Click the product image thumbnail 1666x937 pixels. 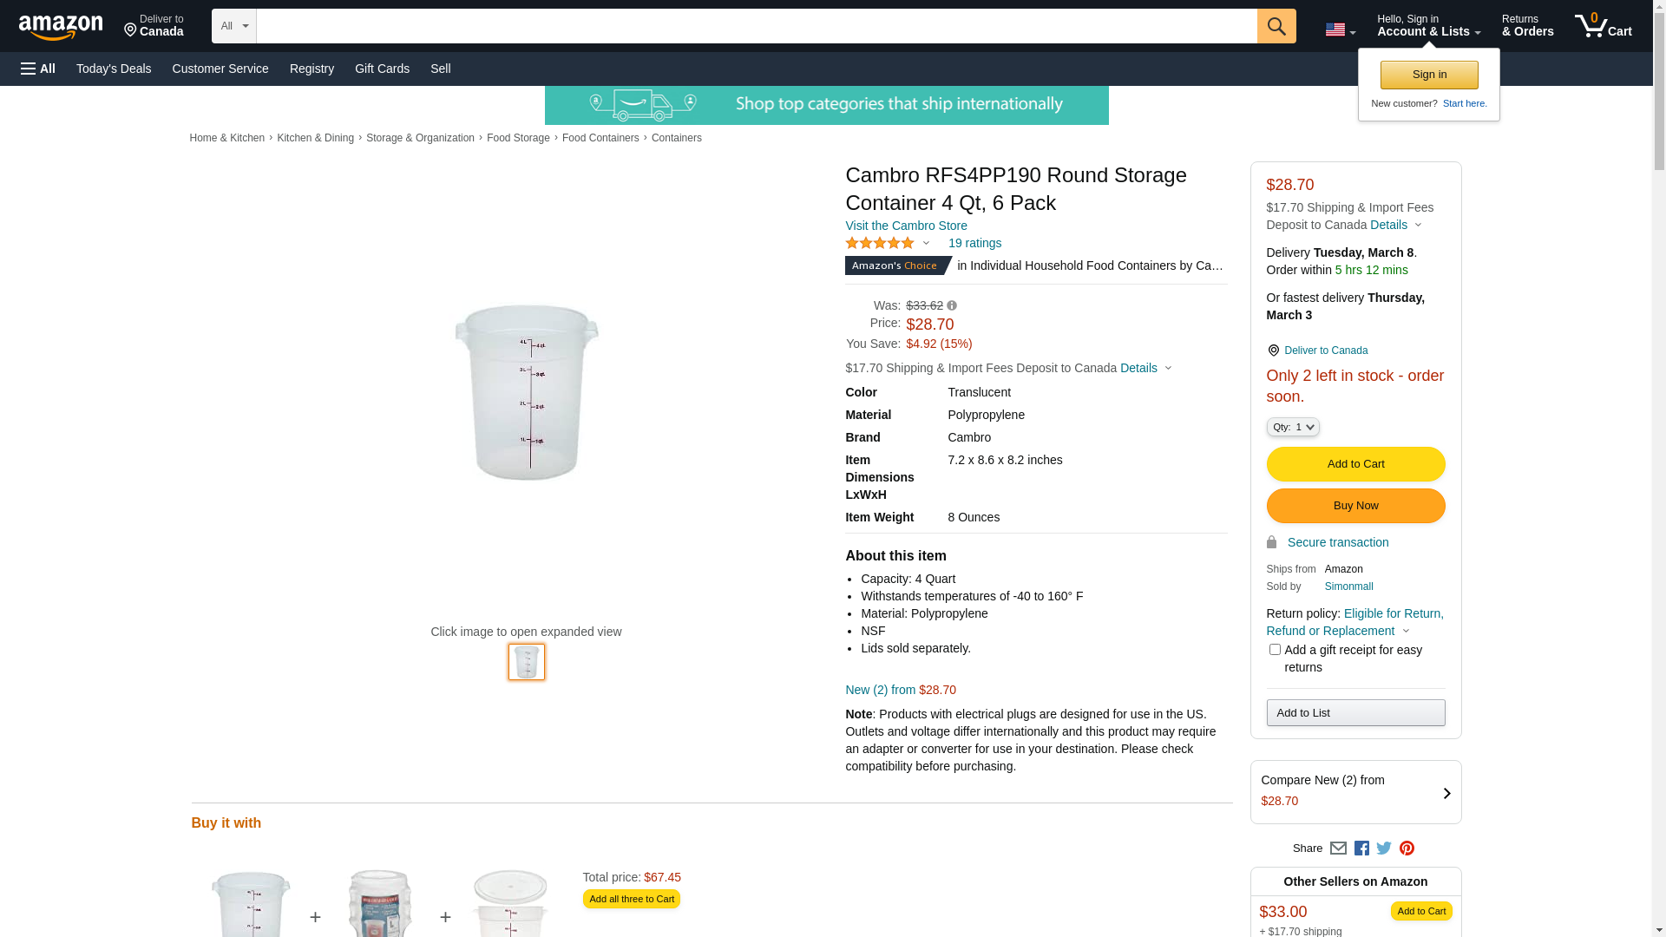(x=527, y=662)
